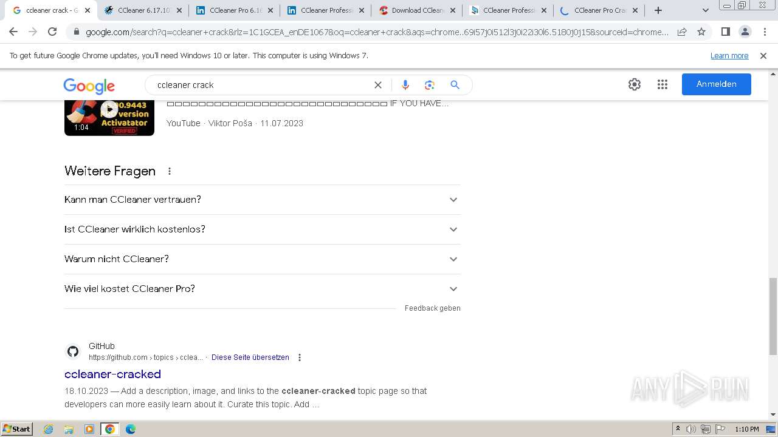Submit search with magnifier icon
This screenshot has height=437, width=778.
[455, 85]
